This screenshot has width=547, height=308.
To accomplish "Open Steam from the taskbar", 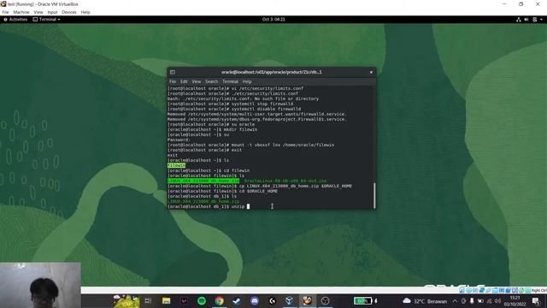I will [237, 300].
